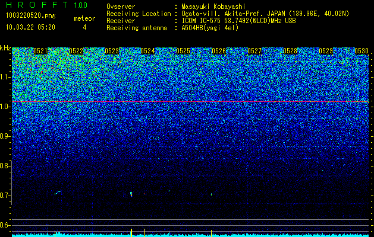This screenshot has height=237, width=374.
Task: Click the version number 1.0.0
Action: point(81,5)
